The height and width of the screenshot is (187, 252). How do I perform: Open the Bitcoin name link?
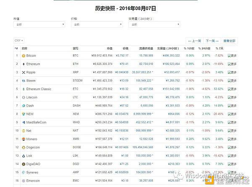(x=31, y=56)
